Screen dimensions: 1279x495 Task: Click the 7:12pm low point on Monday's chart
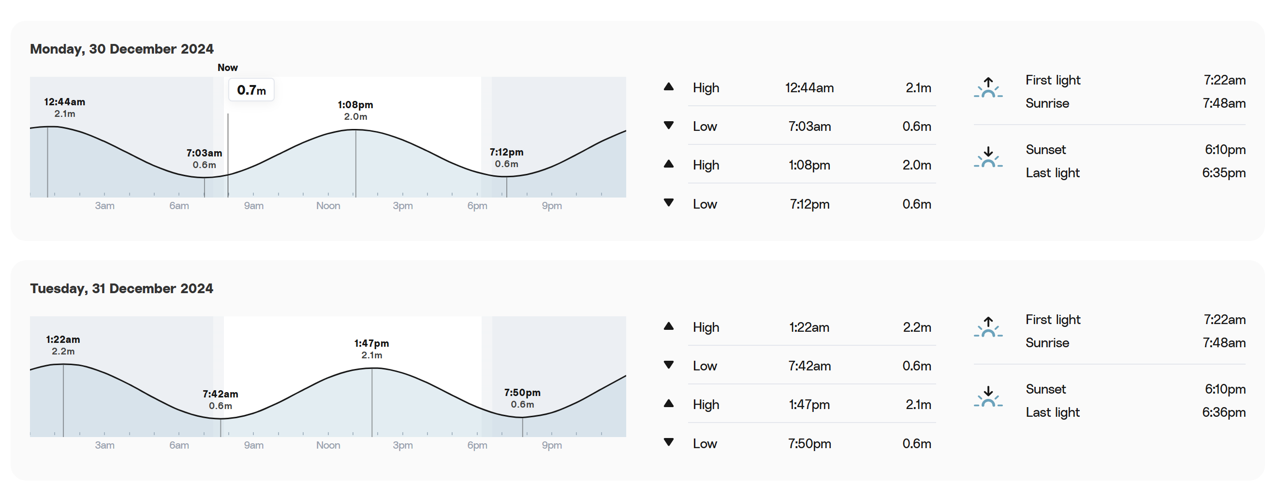coord(506,176)
